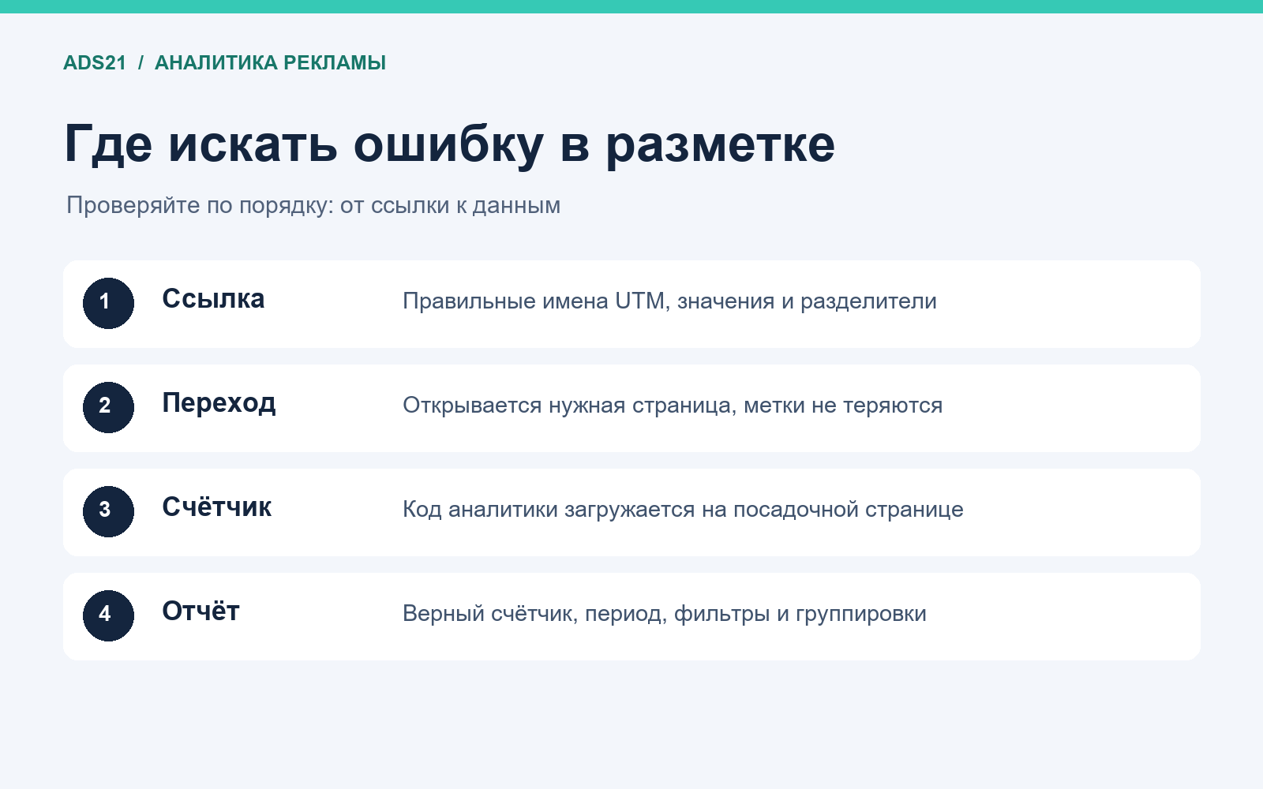The height and width of the screenshot is (789, 1263).
Task: Click the text Верный счётчик, период, фильтры
Action: point(665,614)
